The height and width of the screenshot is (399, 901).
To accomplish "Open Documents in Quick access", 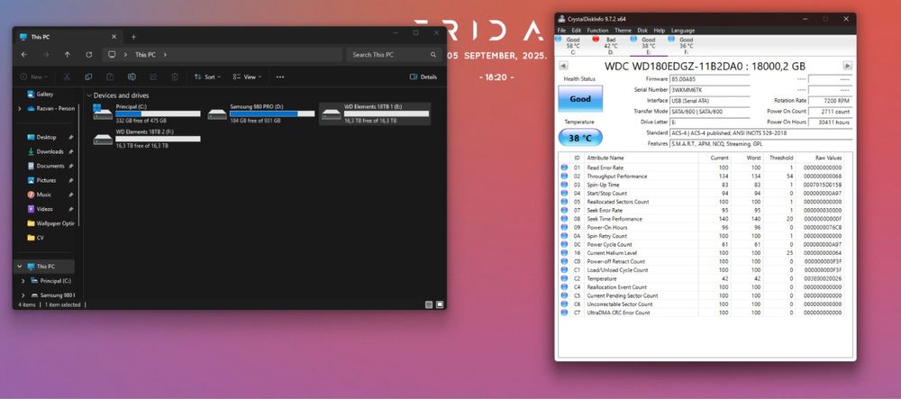I will tap(45, 166).
